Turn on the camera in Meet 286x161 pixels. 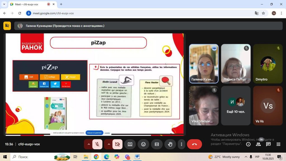pos(117,144)
